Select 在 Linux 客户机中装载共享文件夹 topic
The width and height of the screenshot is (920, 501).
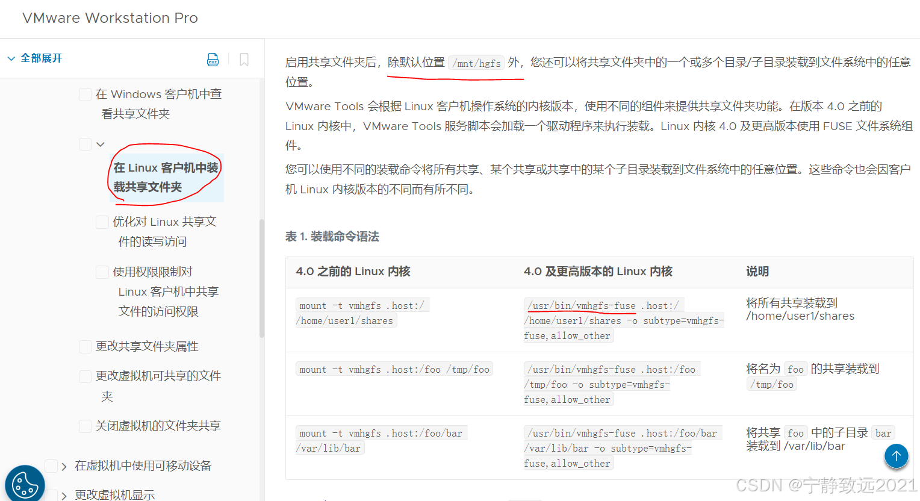(x=166, y=178)
